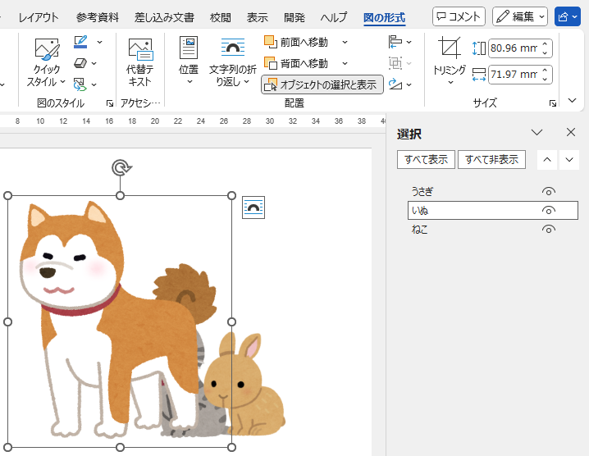Click the すべて表示 (Show All) button
The width and height of the screenshot is (589, 456).
426,159
